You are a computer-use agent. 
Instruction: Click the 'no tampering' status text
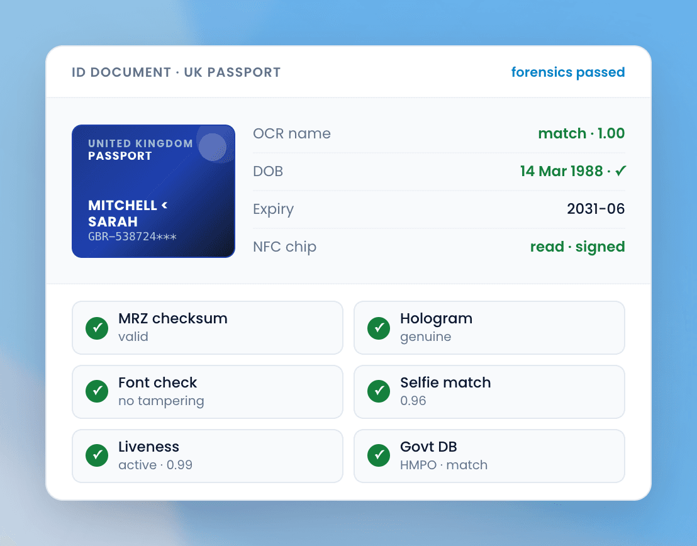coord(161,401)
